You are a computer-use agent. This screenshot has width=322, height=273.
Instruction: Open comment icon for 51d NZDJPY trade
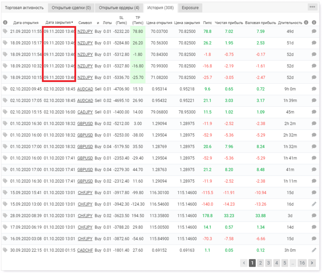point(314,43)
